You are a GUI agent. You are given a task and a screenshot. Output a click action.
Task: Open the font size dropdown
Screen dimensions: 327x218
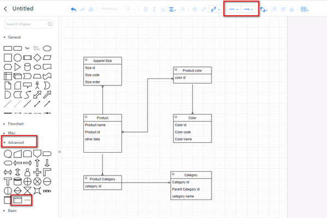(130, 9)
